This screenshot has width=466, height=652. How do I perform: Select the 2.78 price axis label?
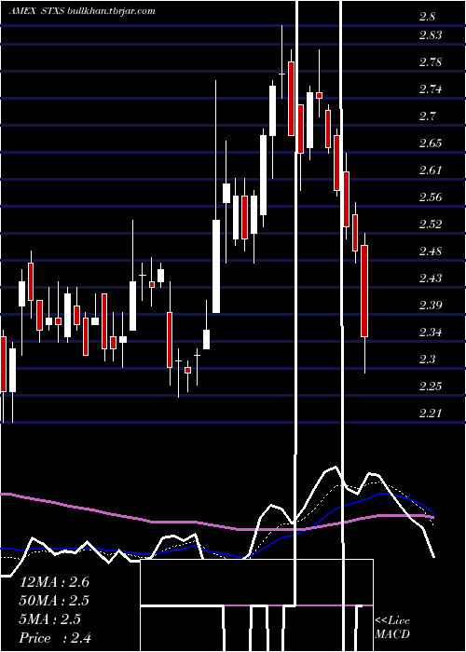coord(431,62)
